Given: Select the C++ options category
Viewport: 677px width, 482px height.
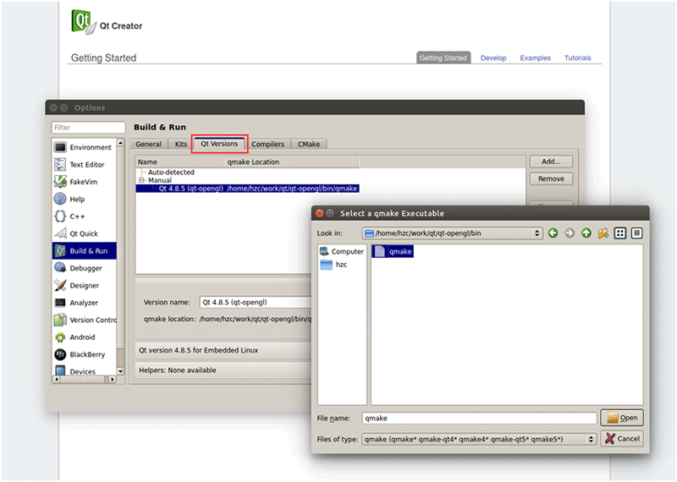Looking at the screenshot, I should [84, 216].
